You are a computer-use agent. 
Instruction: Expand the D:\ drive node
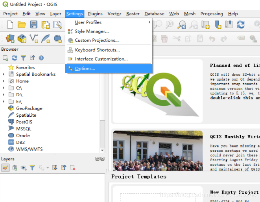pyautogui.click(x=4, y=95)
